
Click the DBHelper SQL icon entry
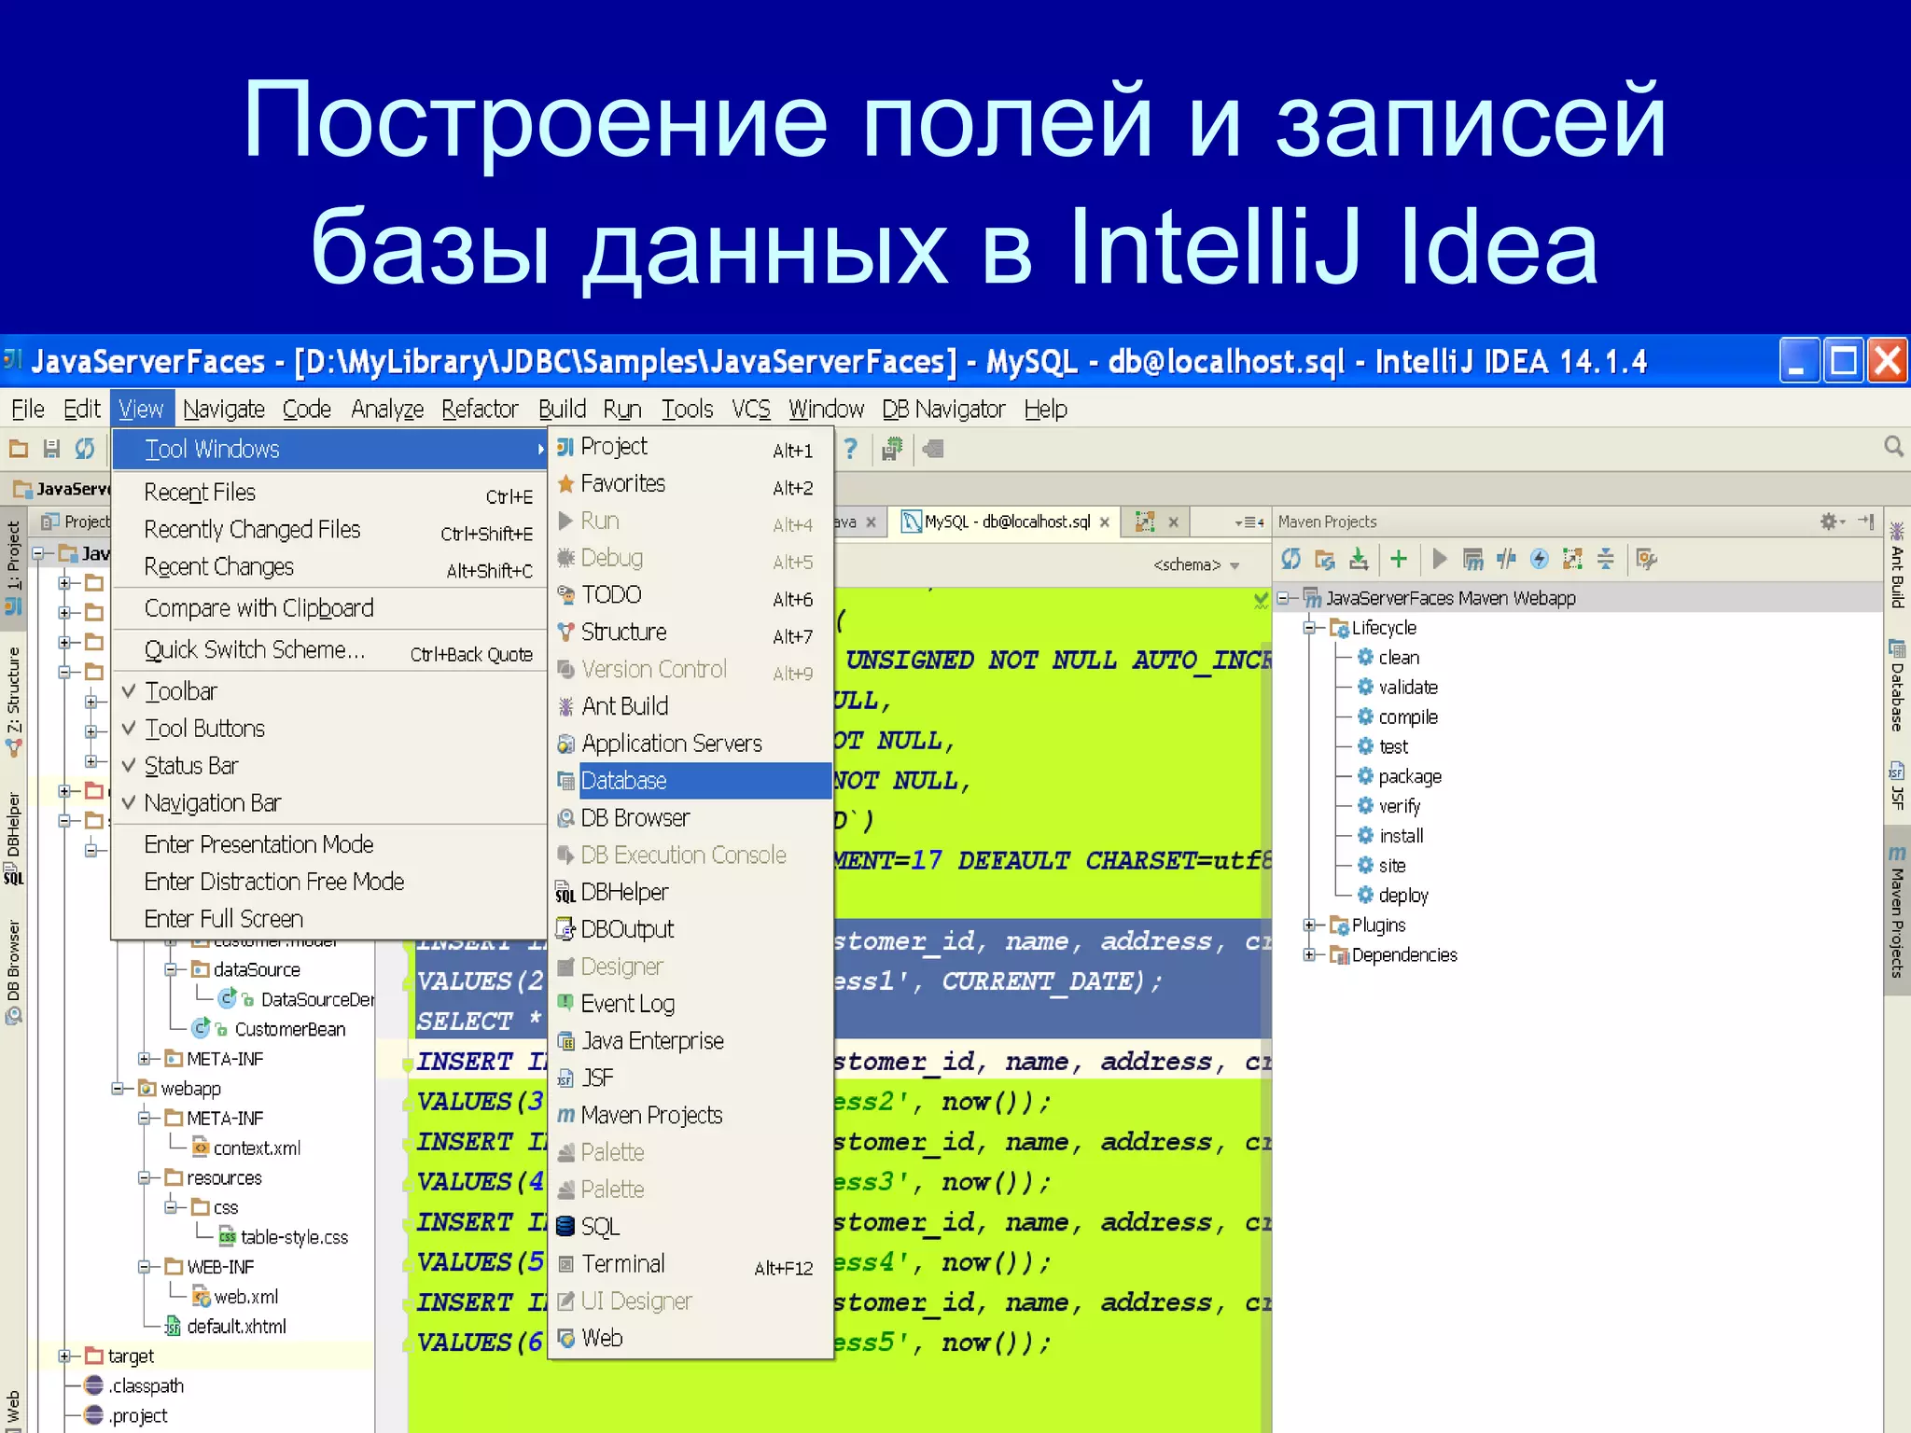pos(565,893)
